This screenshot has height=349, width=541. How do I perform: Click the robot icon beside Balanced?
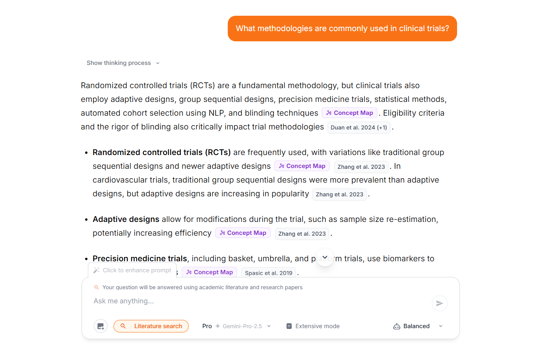pos(396,326)
